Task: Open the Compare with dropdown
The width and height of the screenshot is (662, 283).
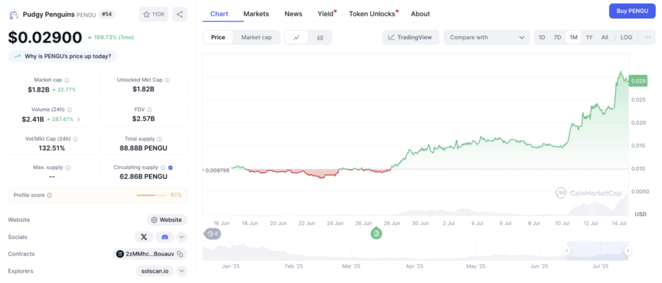Action: point(486,37)
